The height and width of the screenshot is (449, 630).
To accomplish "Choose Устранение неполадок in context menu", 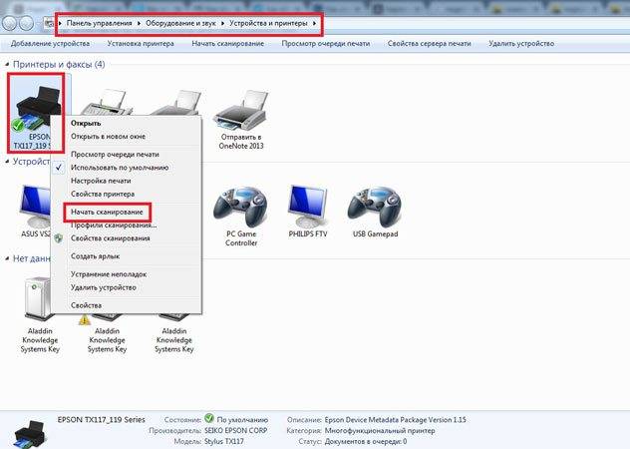I will tap(109, 274).
